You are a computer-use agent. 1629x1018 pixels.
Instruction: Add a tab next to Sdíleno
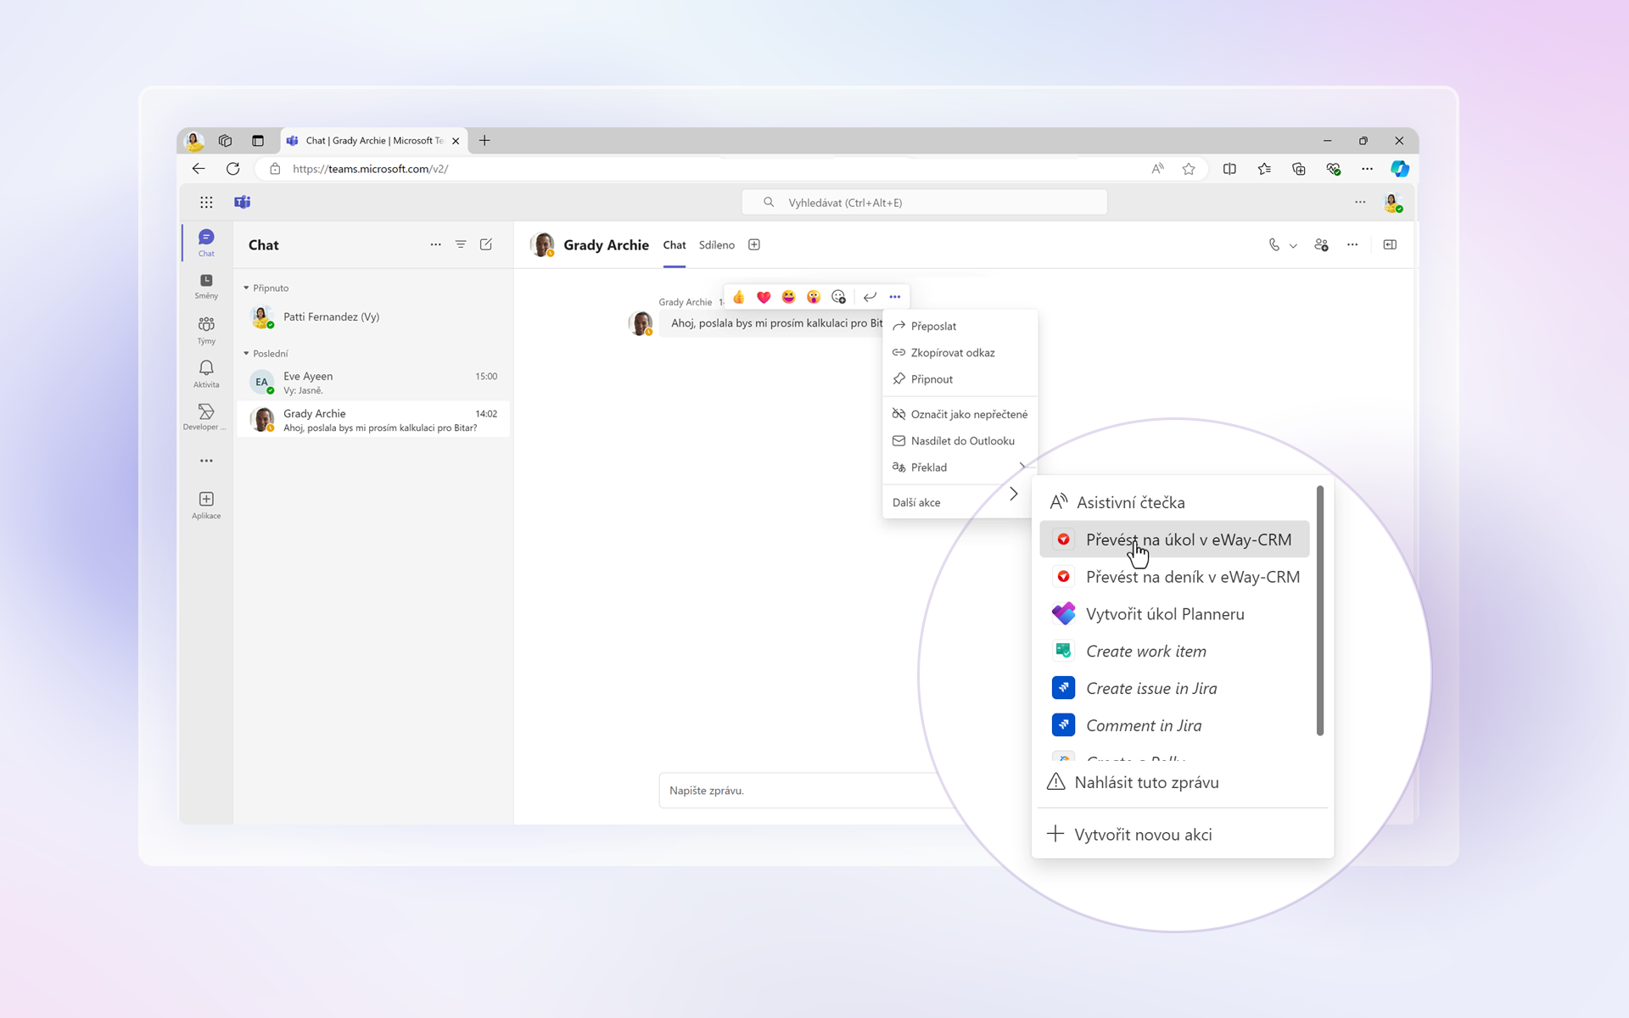coord(754,245)
